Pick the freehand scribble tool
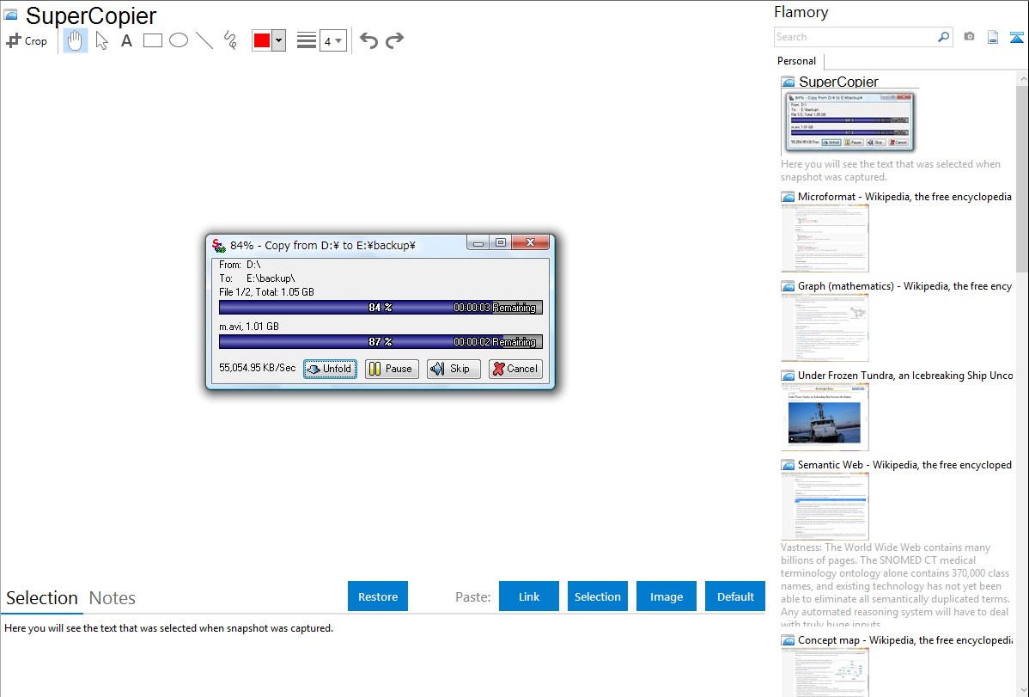This screenshot has height=697, width=1029. [230, 40]
